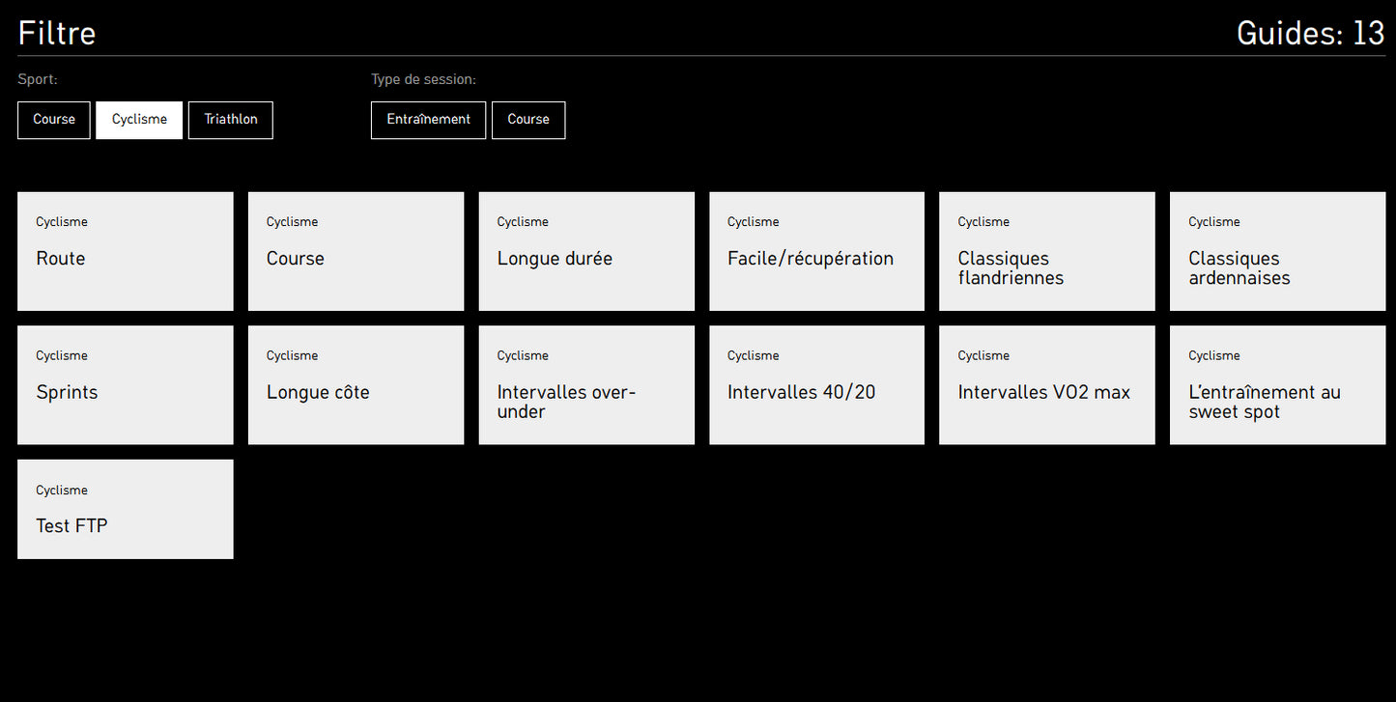Select the Classiques ardennaises guide card

[x=1277, y=251]
